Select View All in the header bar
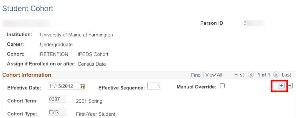The image size is (296, 118). (214, 75)
